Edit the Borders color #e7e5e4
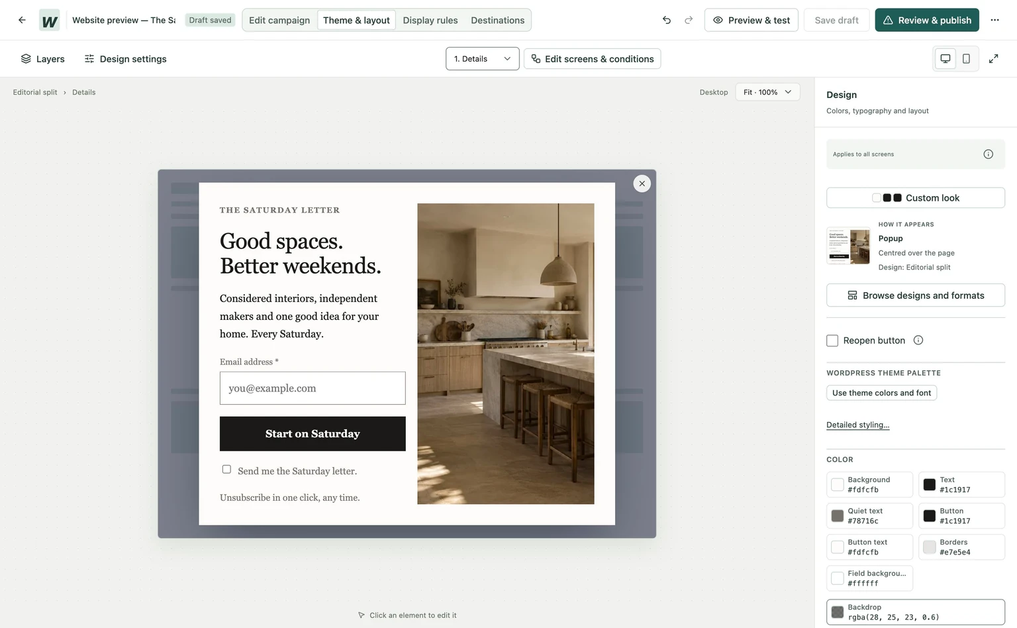Image resolution: width=1017 pixels, height=628 pixels. (961, 547)
